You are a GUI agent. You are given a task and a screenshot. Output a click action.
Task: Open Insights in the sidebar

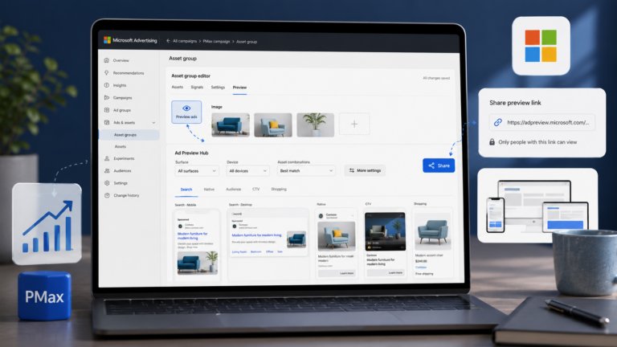tap(120, 85)
